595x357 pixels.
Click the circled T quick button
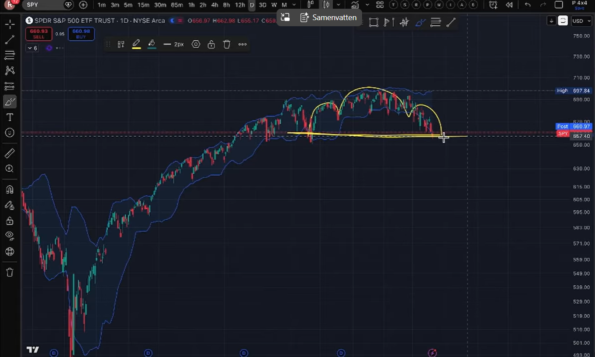[394, 5]
